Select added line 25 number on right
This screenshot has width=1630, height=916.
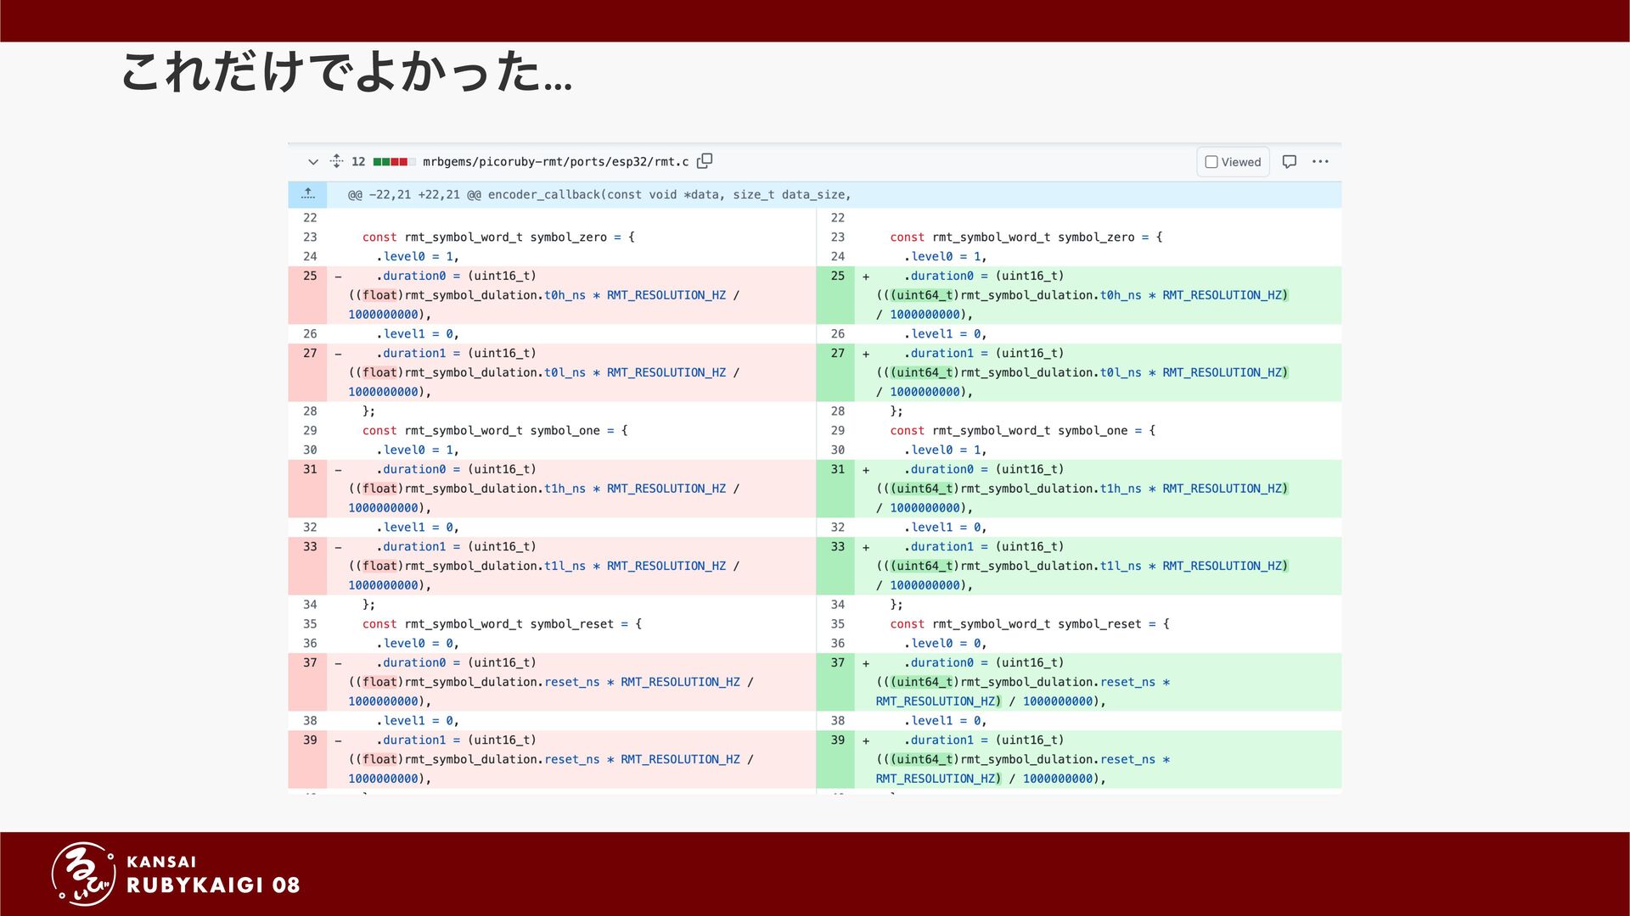838,276
